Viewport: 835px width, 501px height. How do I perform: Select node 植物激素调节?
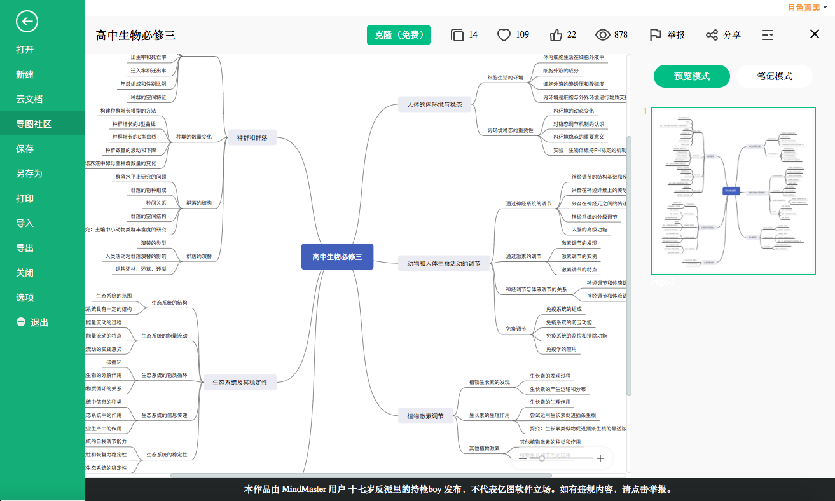pyautogui.click(x=425, y=416)
